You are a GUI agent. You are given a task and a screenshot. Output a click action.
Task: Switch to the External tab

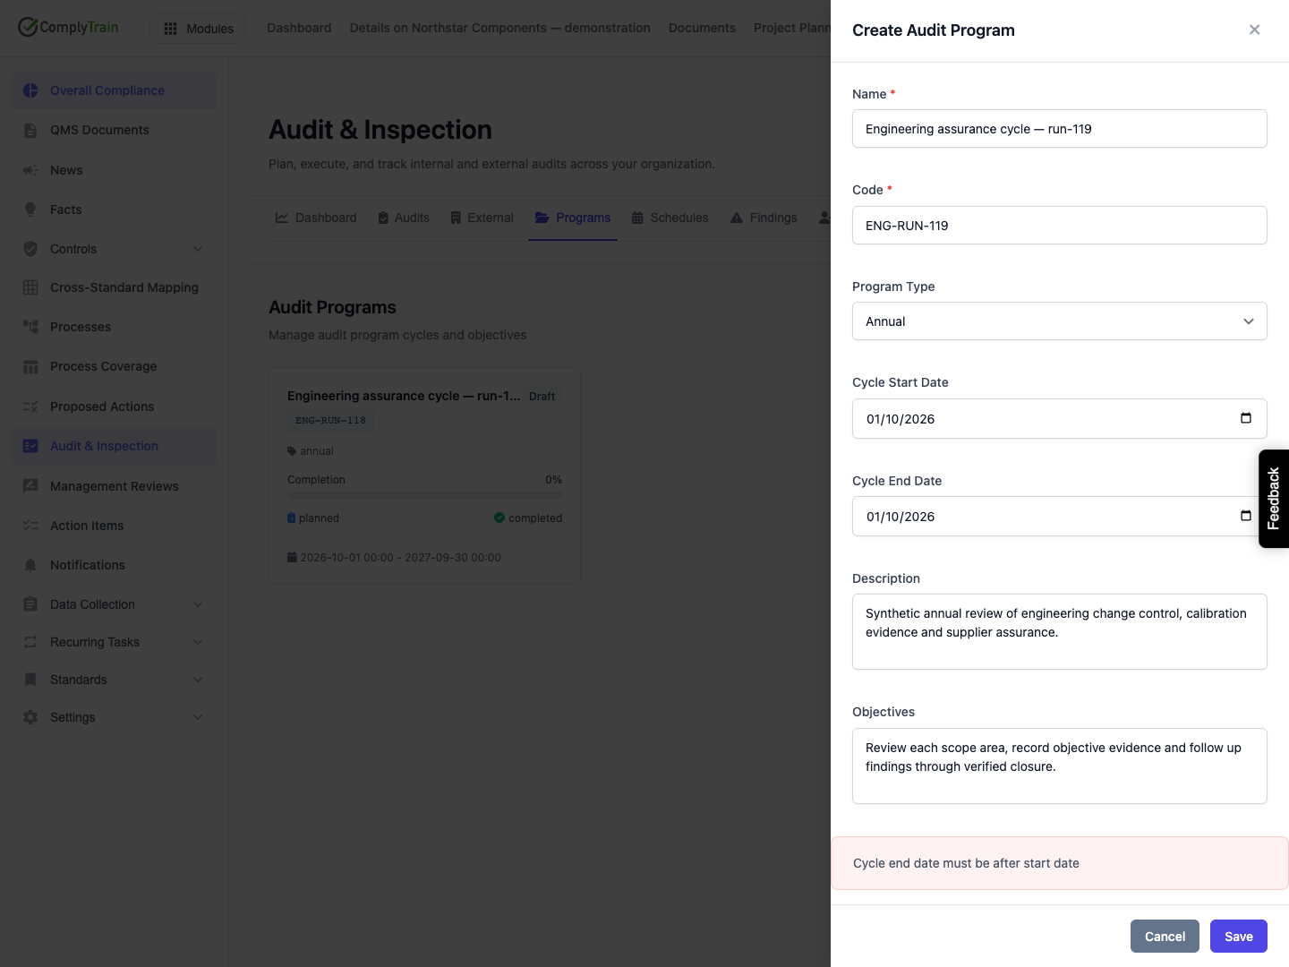(482, 218)
